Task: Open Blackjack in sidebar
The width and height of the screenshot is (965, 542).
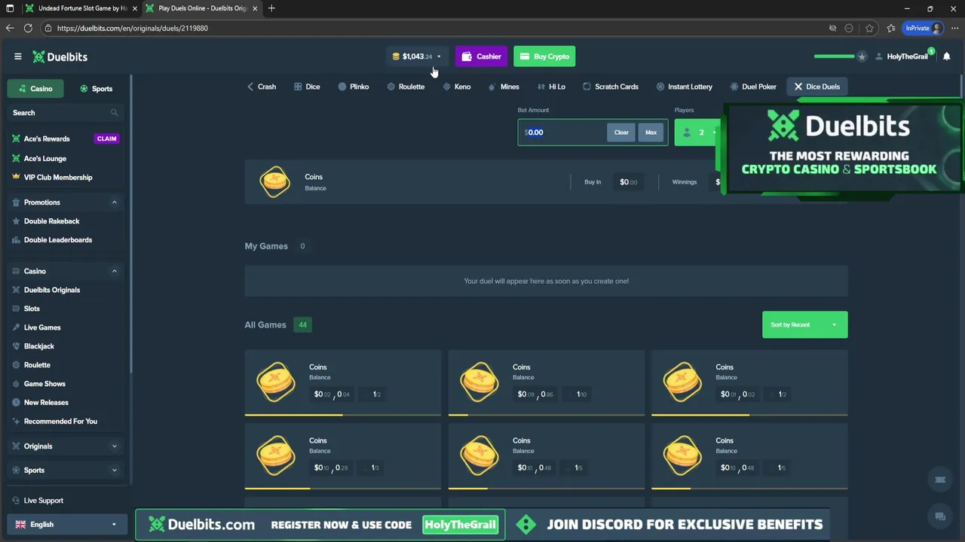Action: point(39,346)
